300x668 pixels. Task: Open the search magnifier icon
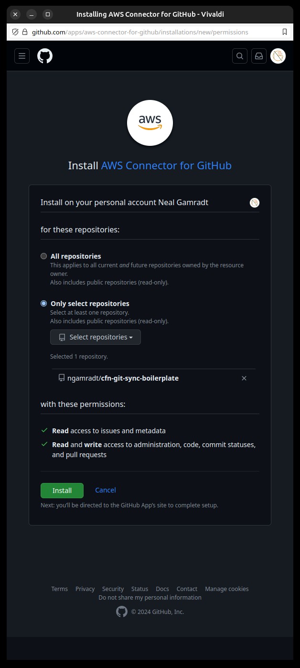(240, 56)
